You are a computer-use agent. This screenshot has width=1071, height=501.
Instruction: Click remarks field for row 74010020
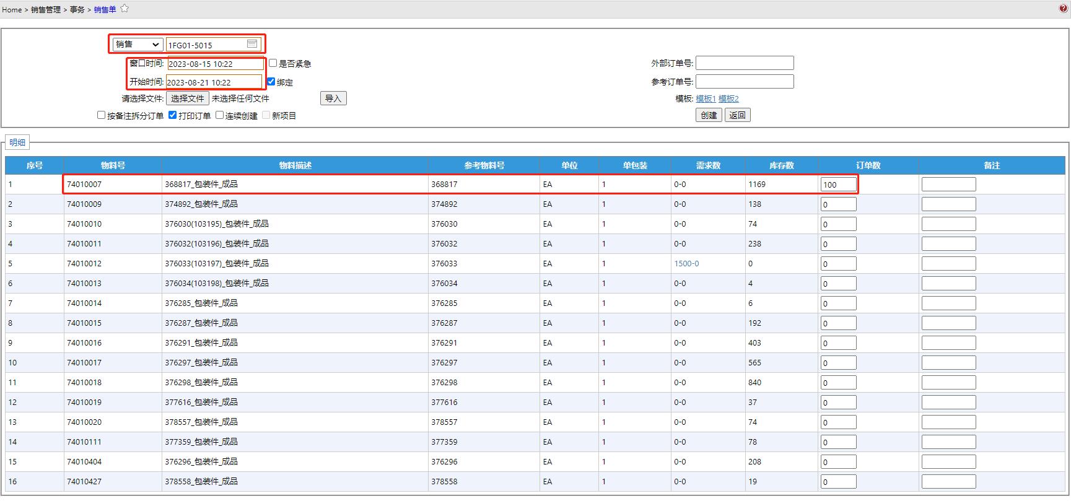pos(948,422)
